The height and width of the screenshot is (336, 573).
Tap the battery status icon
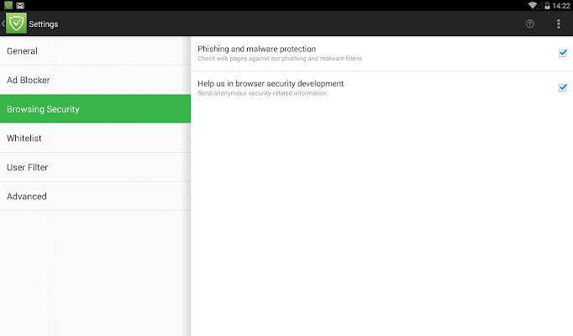545,5
